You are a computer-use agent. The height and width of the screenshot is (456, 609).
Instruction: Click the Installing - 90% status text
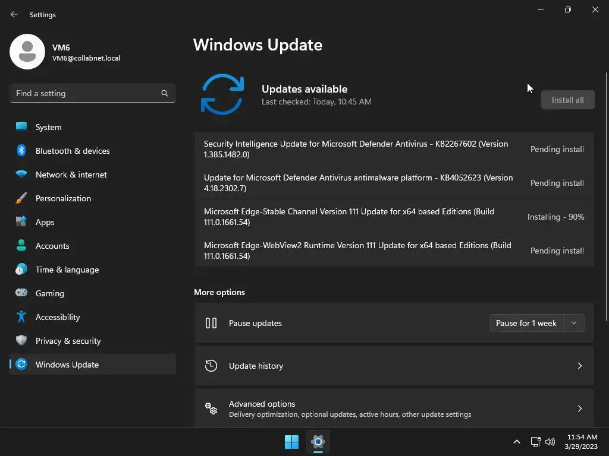pyautogui.click(x=556, y=217)
